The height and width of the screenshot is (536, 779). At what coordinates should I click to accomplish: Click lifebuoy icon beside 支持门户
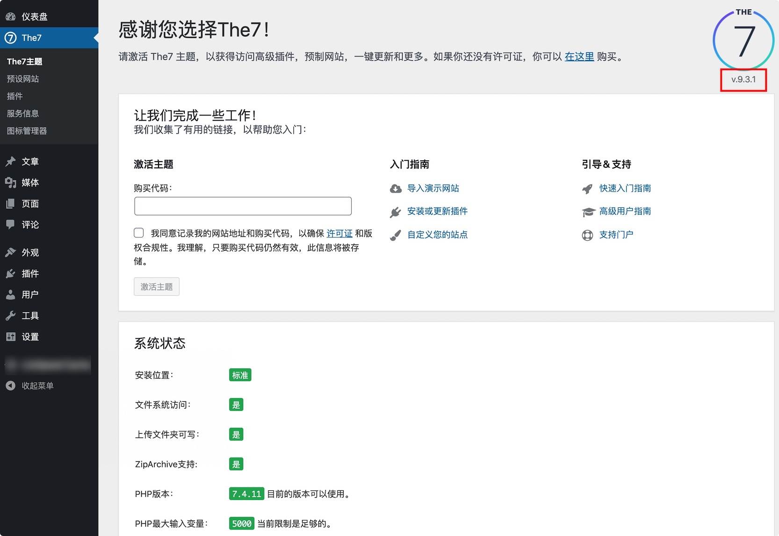click(x=587, y=235)
